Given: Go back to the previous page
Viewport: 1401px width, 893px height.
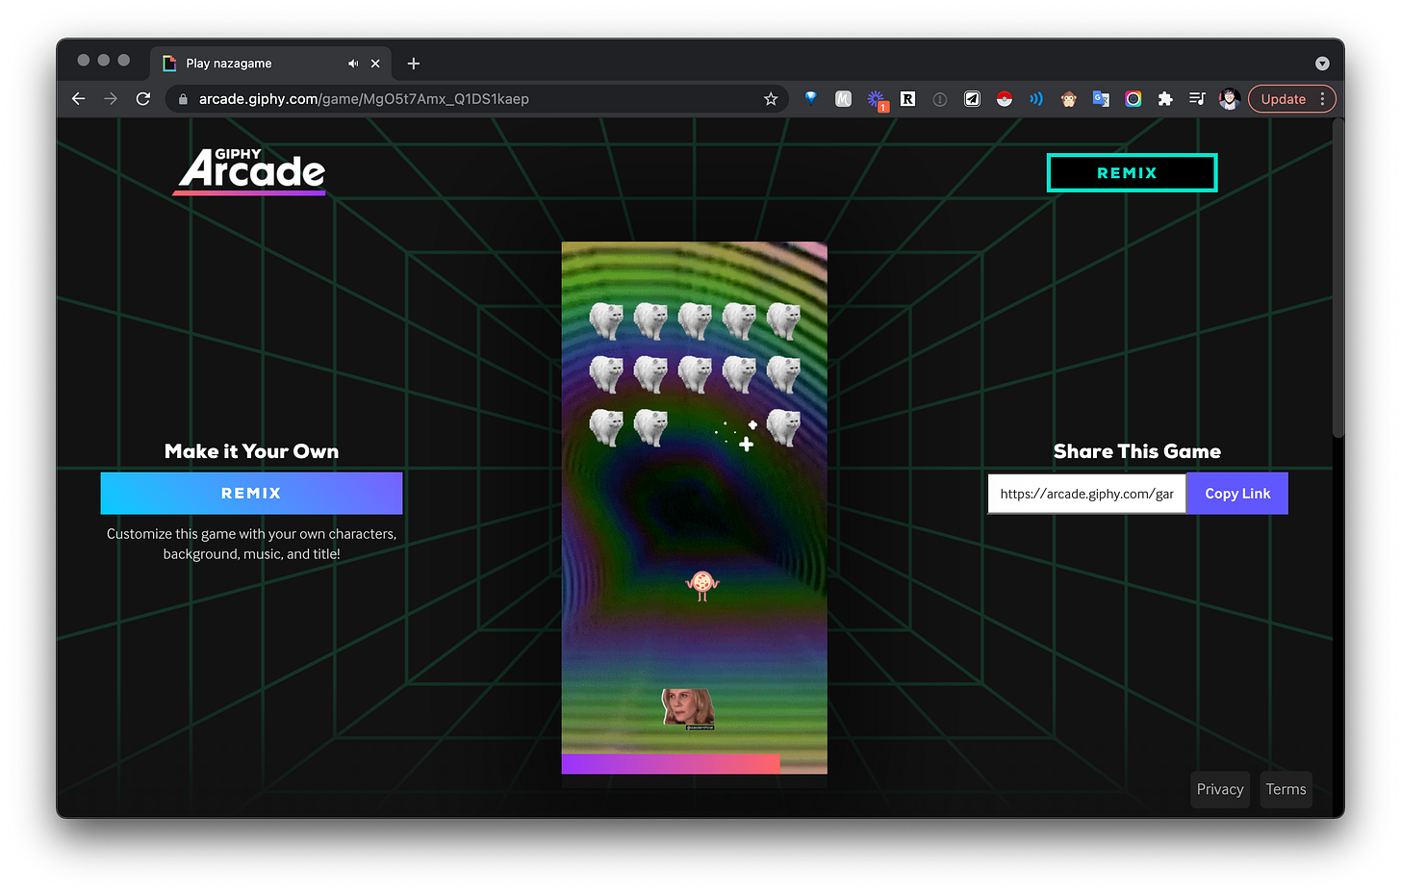Looking at the screenshot, I should coord(79,99).
